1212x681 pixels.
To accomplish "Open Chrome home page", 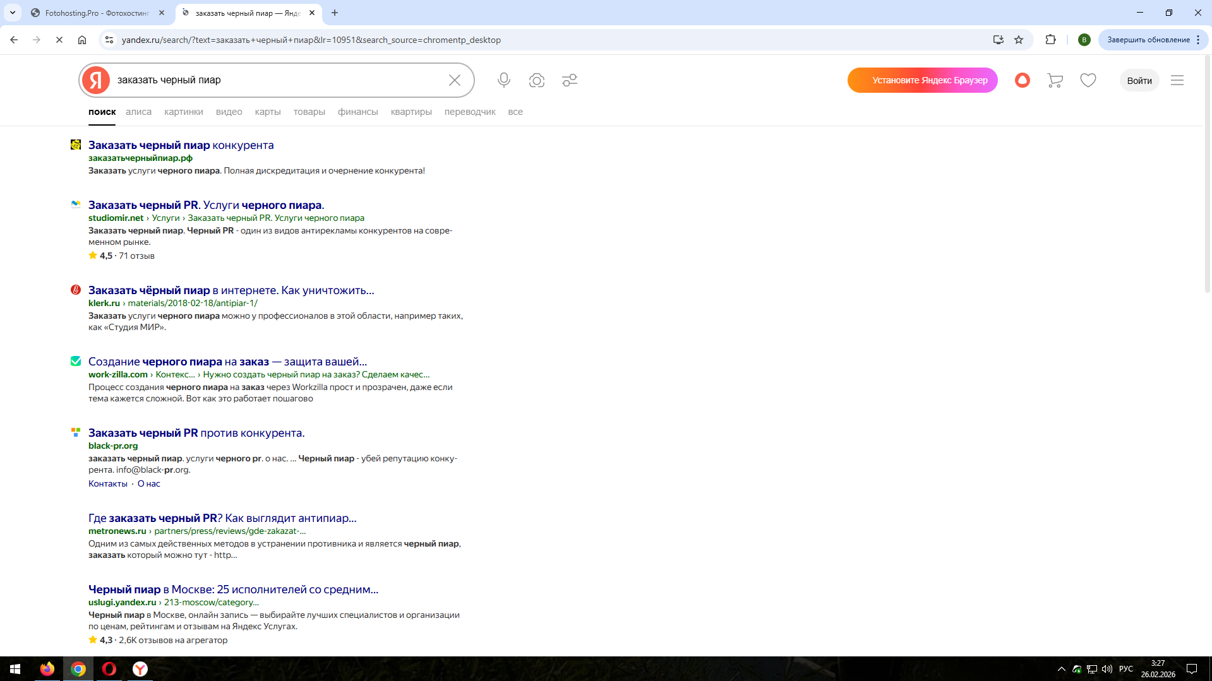I will tap(82, 40).
